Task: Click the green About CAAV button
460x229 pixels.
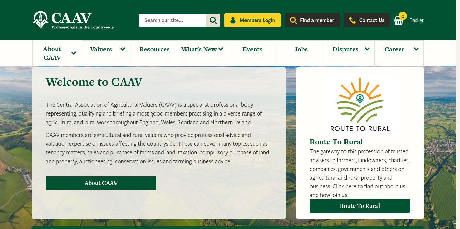Action: 101,183
